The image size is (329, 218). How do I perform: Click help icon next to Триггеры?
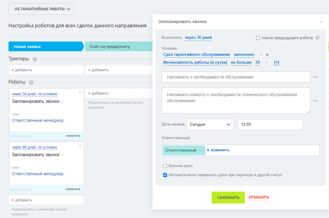click(x=35, y=59)
